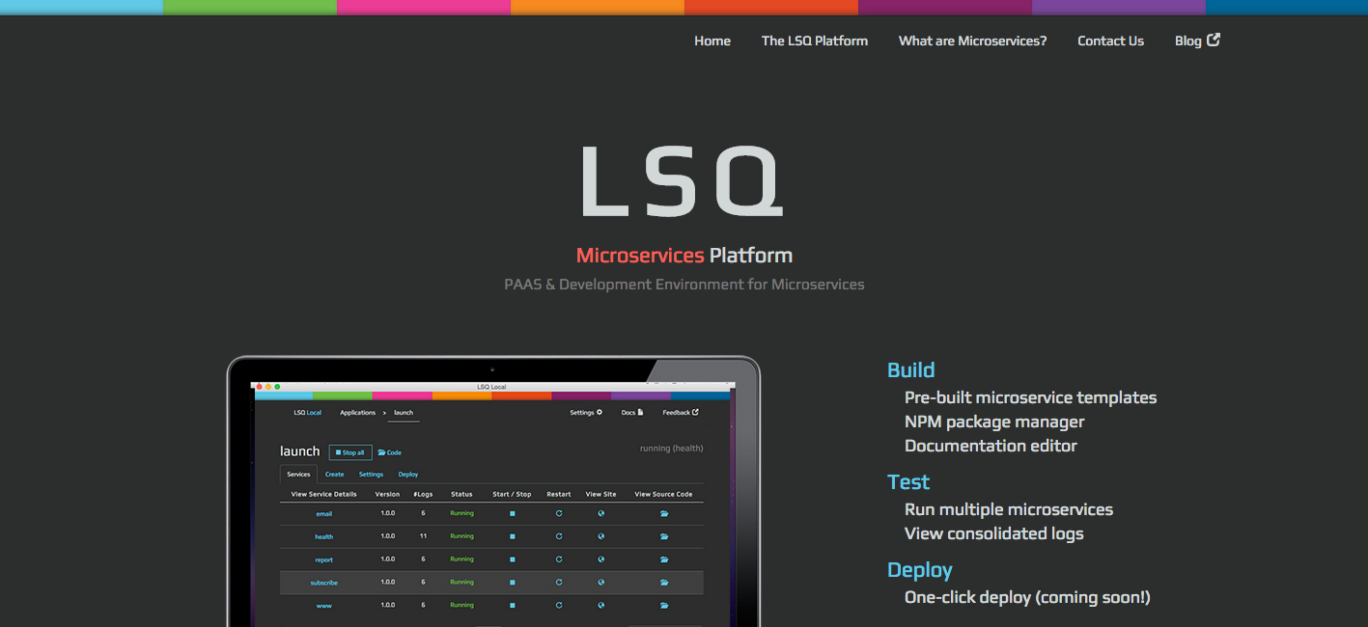Open Docs in the LSQ Local header
Image resolution: width=1368 pixels, height=627 pixels.
tap(632, 413)
